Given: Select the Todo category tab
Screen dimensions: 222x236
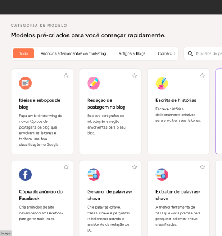Looking at the screenshot, I should coord(23,53).
